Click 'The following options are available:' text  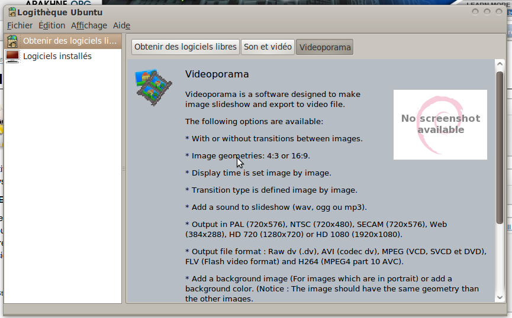coord(254,122)
